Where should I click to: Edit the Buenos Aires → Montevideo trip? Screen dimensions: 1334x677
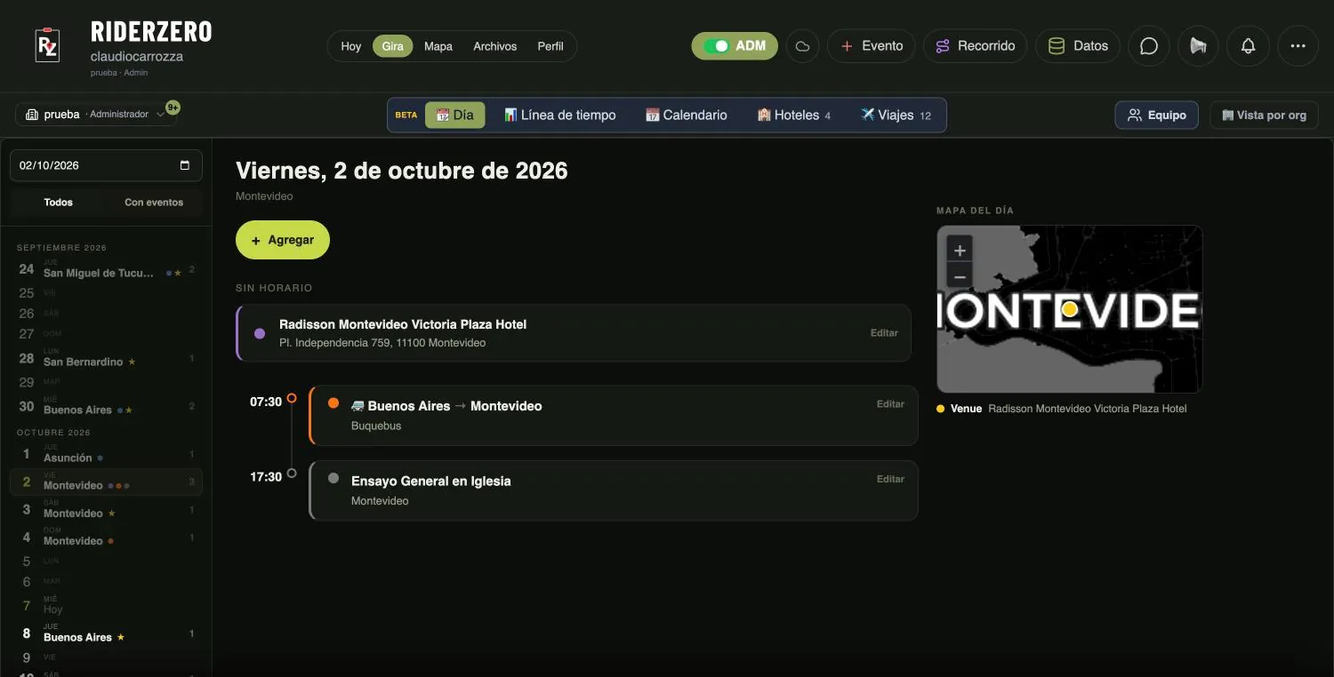(890, 404)
